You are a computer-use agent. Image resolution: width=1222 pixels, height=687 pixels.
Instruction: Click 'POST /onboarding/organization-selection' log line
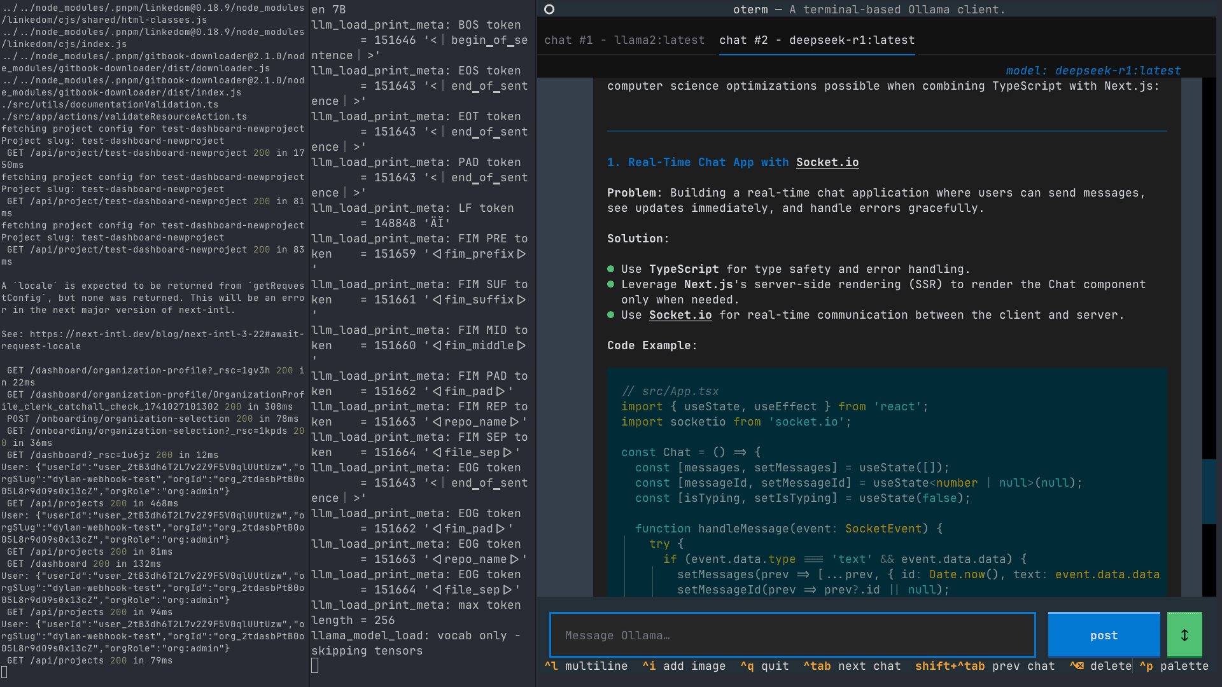pos(153,419)
